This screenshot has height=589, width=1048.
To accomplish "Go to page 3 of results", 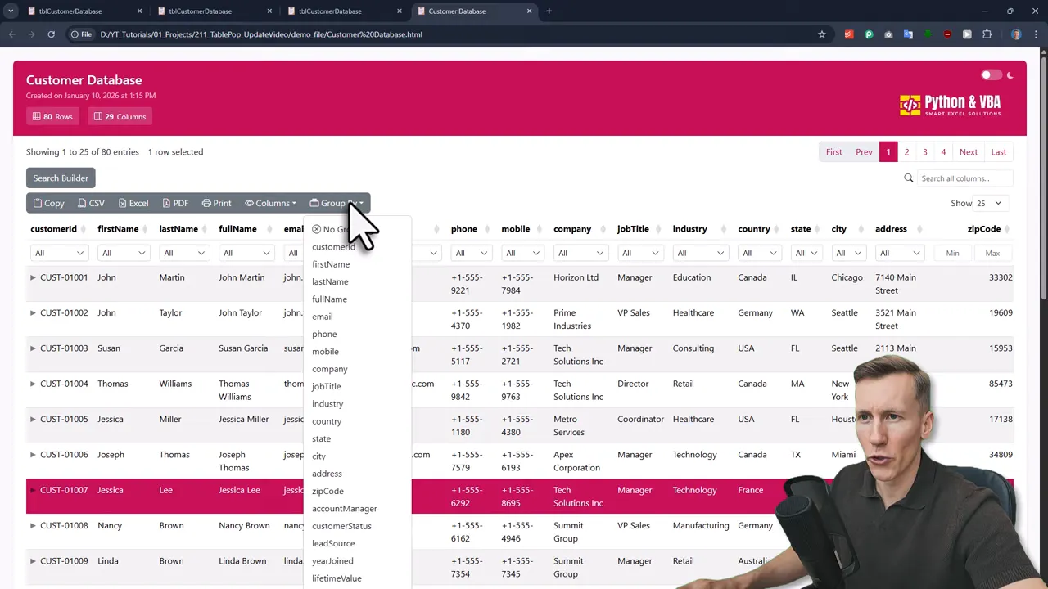I will tap(924, 151).
